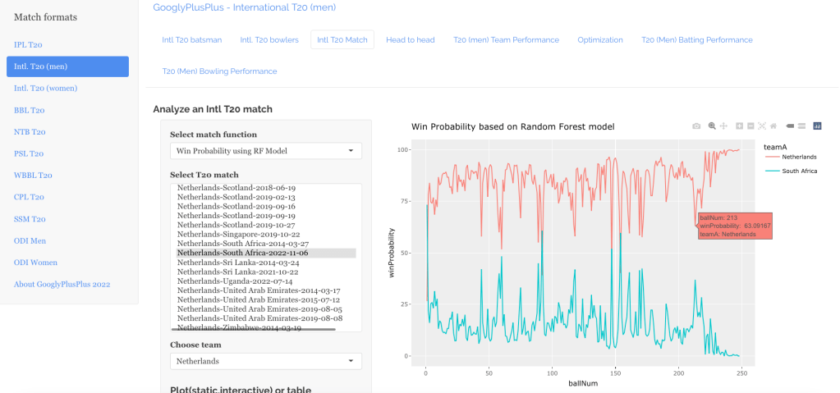
Task: Select the Pan tool in chart toolbar
Action: coord(723,126)
